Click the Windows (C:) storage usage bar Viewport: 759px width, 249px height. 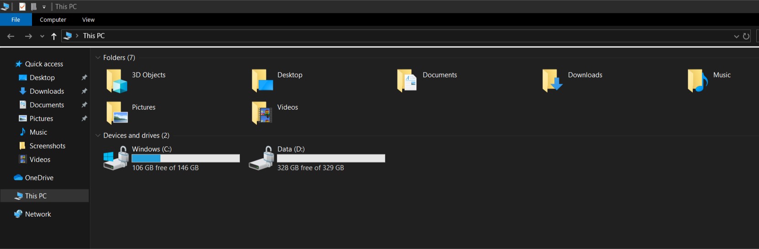[186, 158]
